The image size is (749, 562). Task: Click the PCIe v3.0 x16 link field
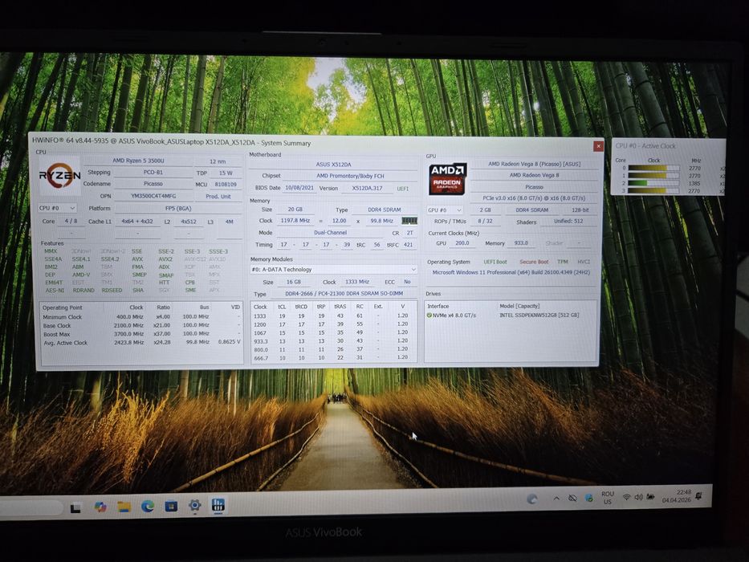click(534, 198)
